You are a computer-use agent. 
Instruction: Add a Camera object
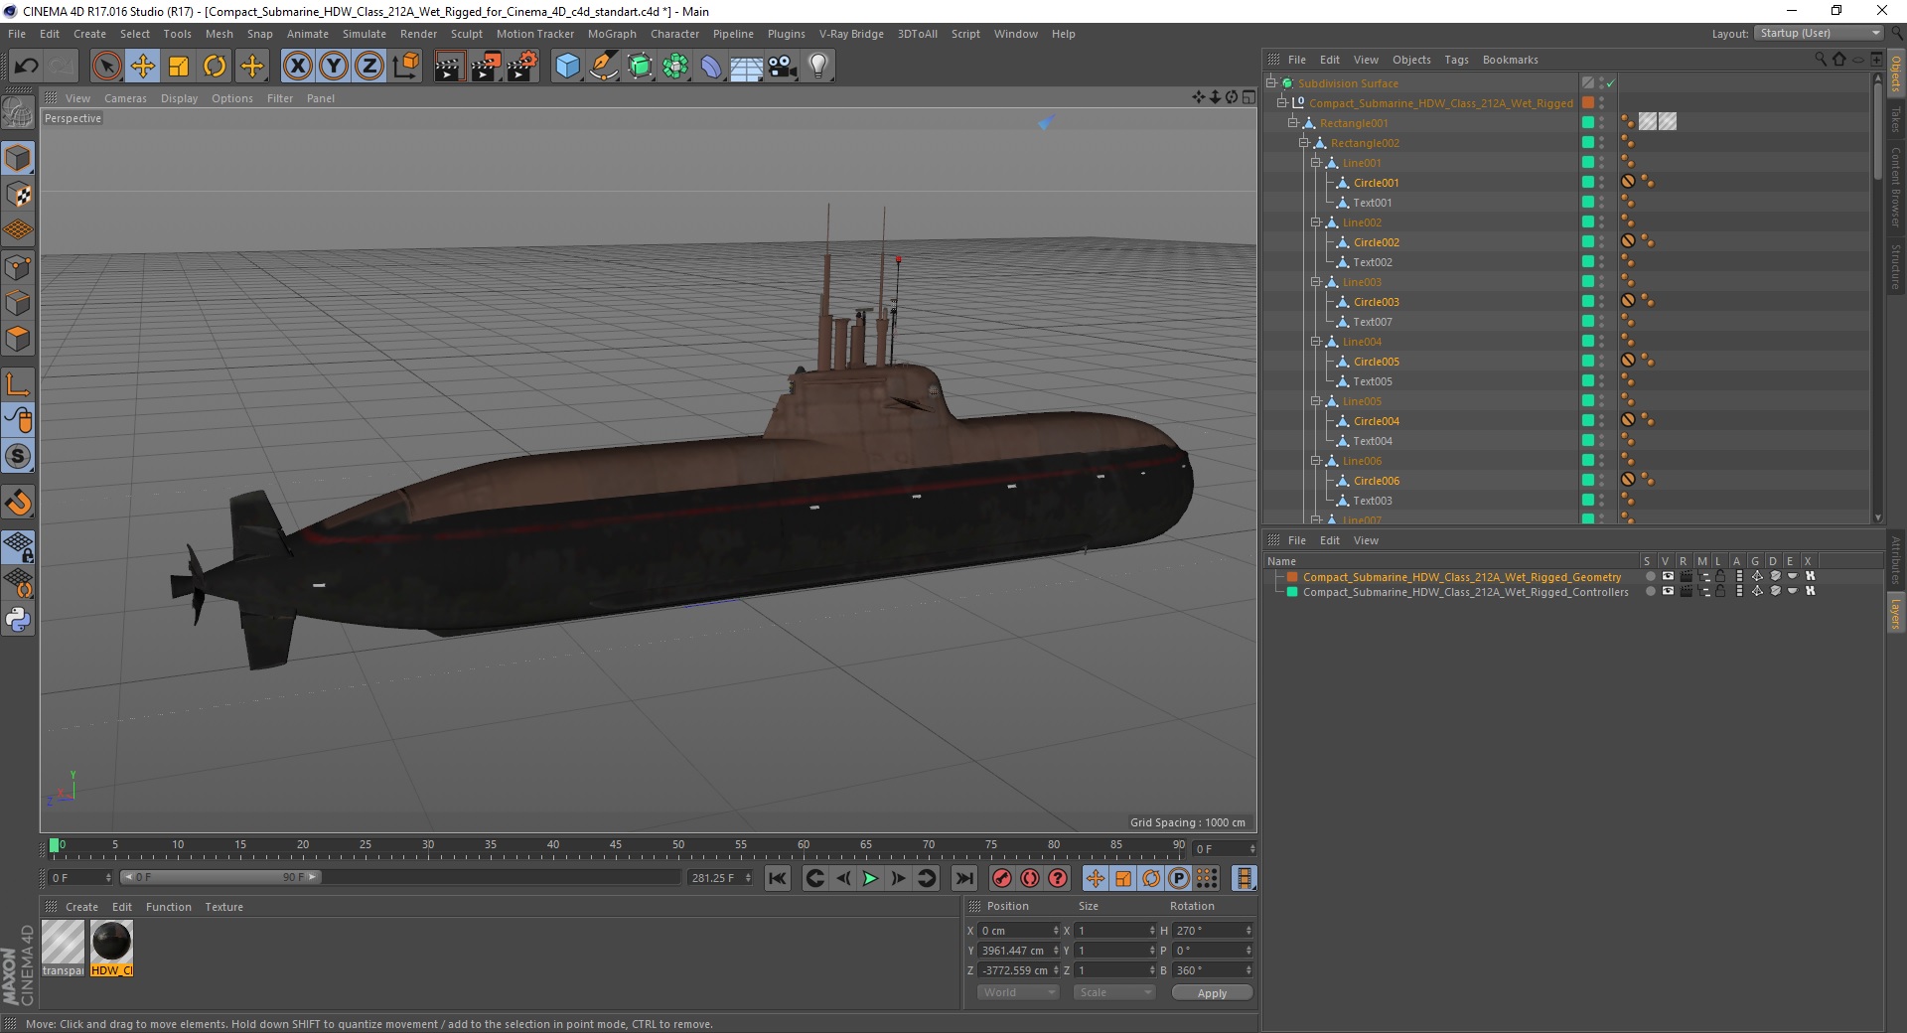(x=783, y=67)
